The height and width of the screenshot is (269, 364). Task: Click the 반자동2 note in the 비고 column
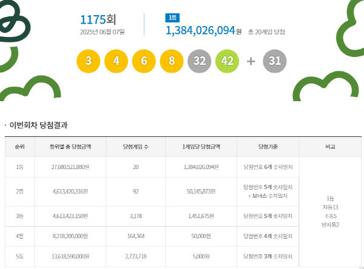pyautogui.click(x=331, y=225)
